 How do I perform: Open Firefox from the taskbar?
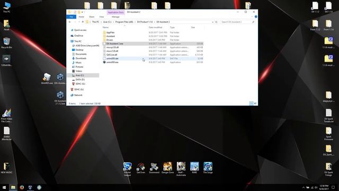22,187
